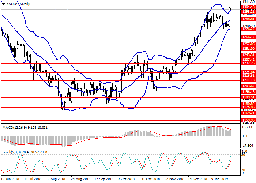Image resolution: width=256 pixels, height=183 pixels.
Task: Select the 1304.48 price level label
Action: (x=248, y=7)
